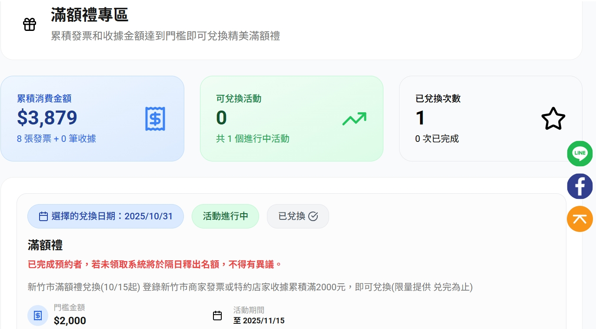Click the star outline icon
The width and height of the screenshot is (596, 329).
point(553,118)
